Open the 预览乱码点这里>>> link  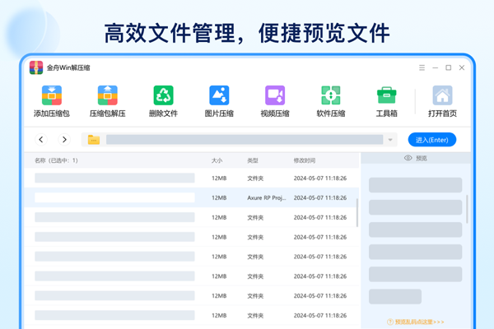pyautogui.click(x=416, y=322)
